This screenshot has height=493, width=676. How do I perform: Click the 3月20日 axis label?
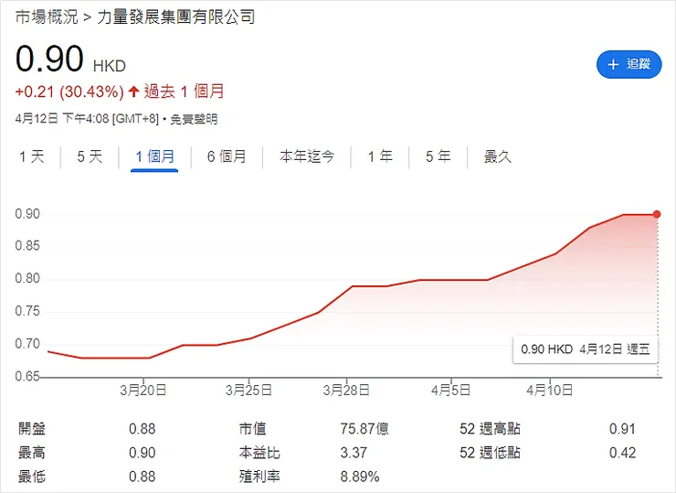(x=143, y=391)
